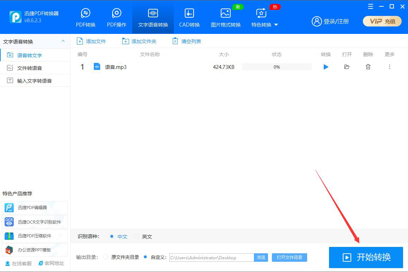Click the 424.73KB size cell

224,67
